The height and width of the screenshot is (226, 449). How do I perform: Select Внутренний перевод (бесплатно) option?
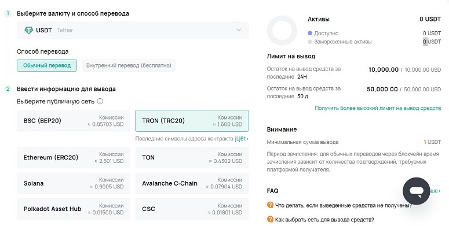click(129, 65)
